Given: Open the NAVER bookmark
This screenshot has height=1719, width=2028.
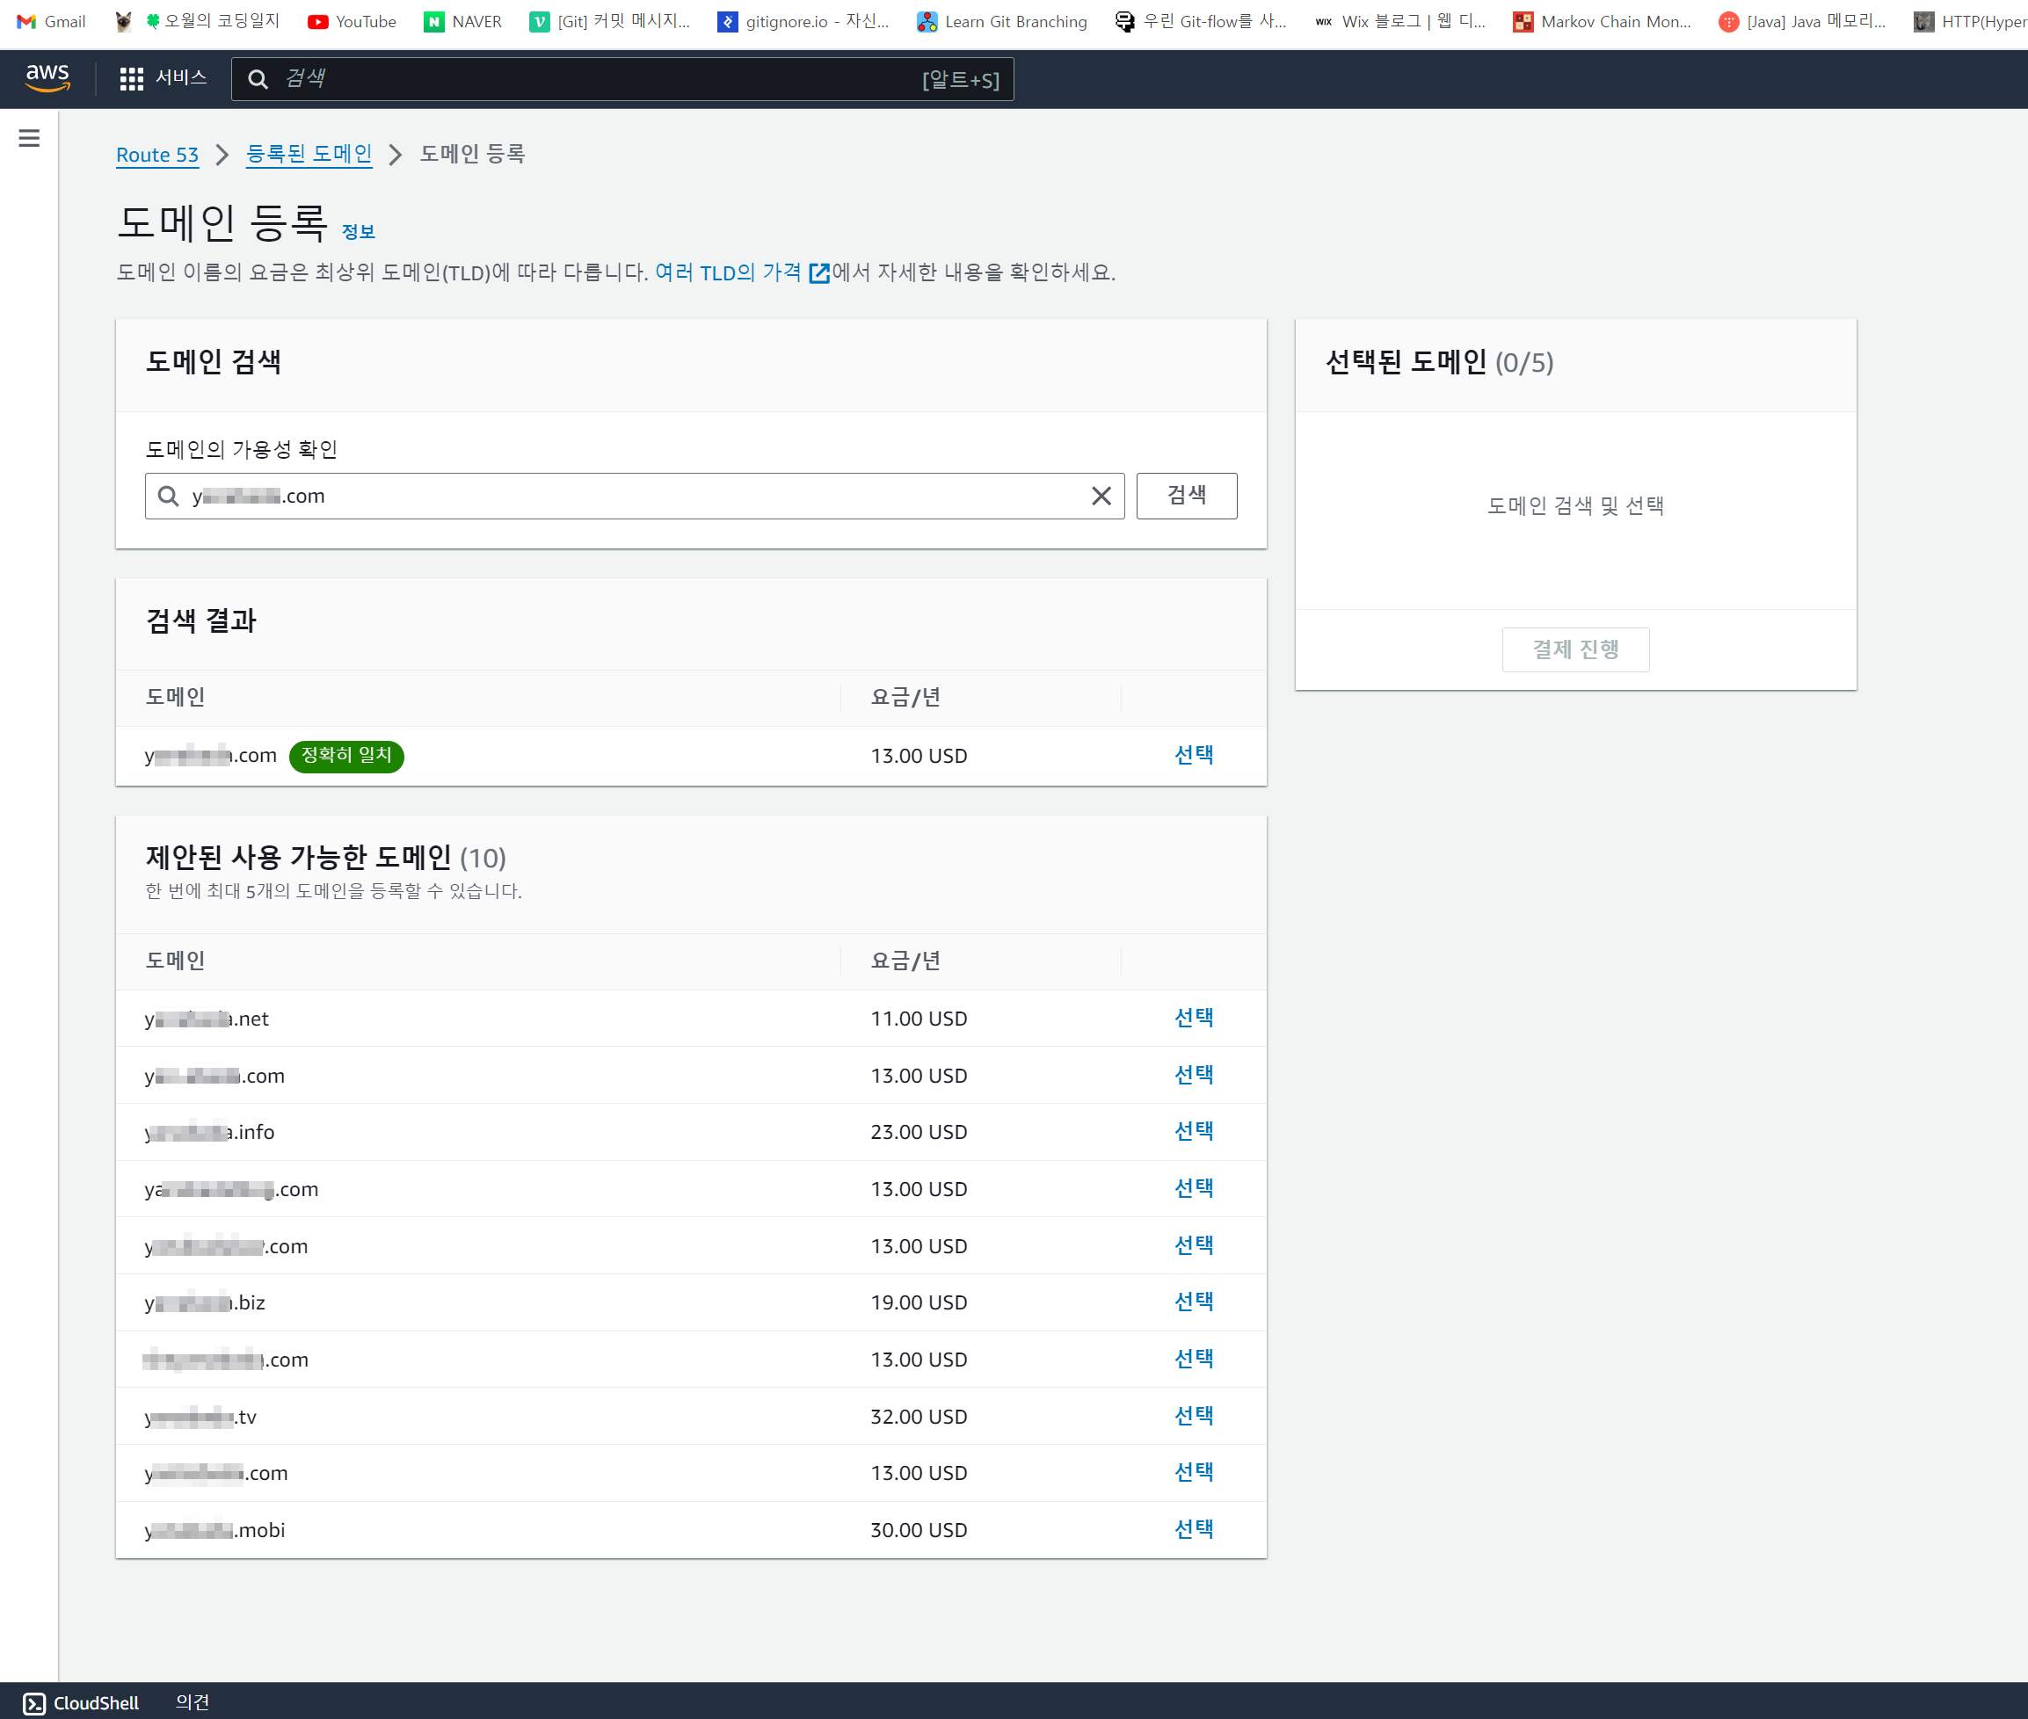Looking at the screenshot, I should [x=463, y=21].
